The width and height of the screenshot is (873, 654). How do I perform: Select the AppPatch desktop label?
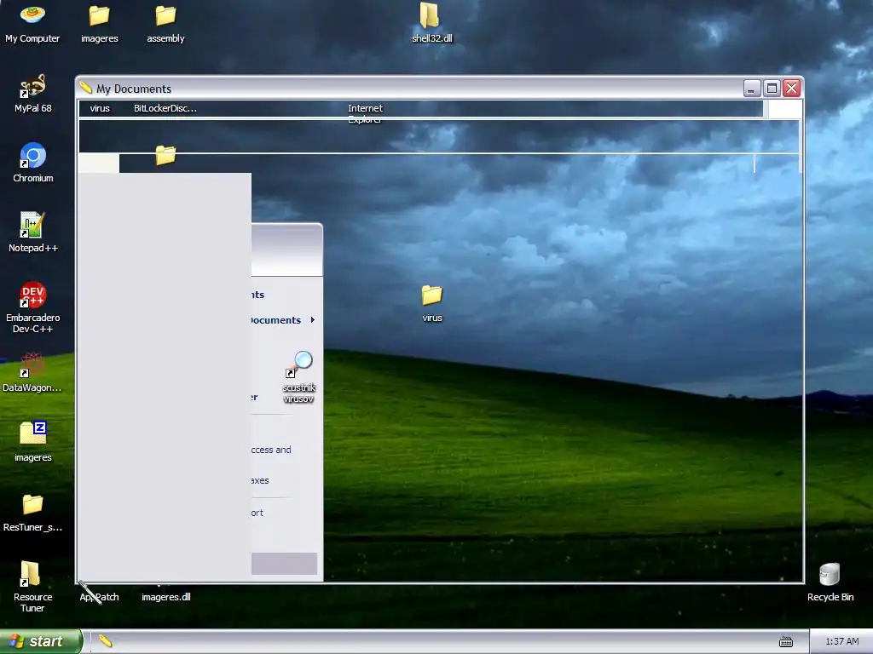point(99,597)
